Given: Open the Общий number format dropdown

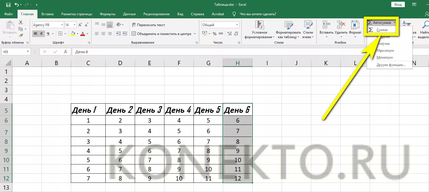Looking at the screenshot, I should coord(237,25).
